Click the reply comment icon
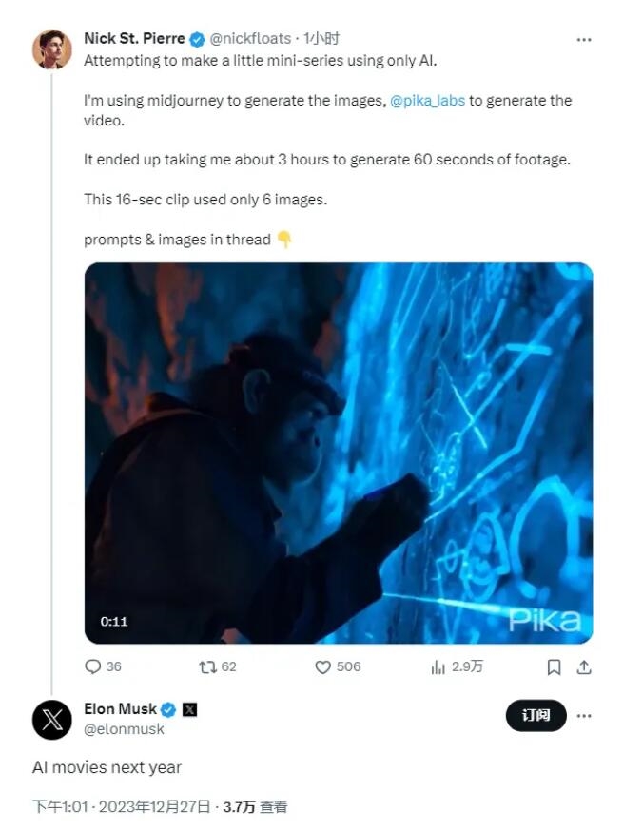The image size is (643, 830). [93, 666]
